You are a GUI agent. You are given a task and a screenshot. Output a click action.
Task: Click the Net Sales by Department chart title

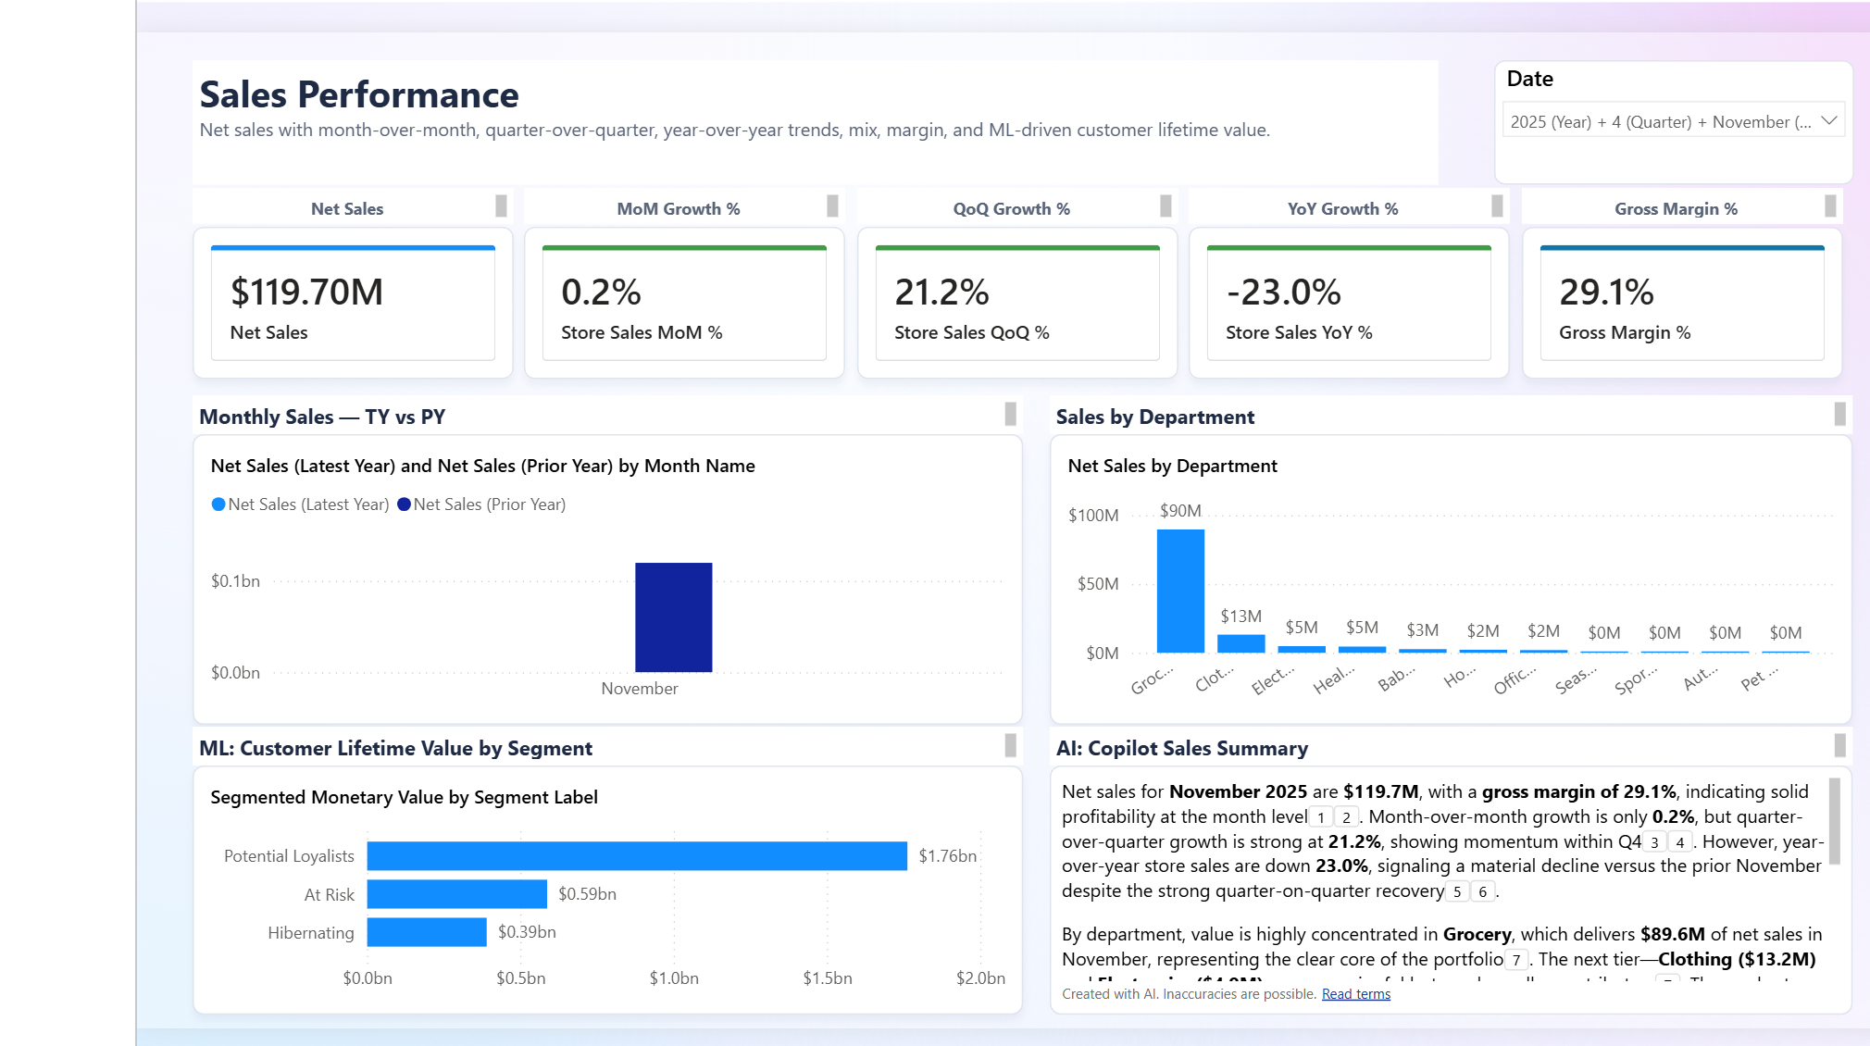(1172, 466)
